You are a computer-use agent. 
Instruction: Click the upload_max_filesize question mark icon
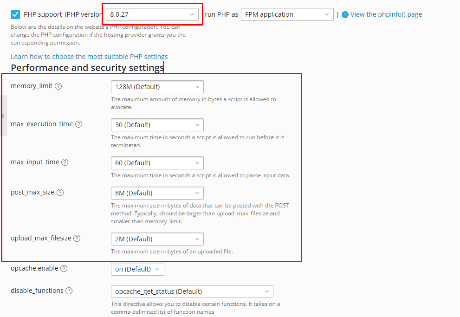tap(76, 238)
